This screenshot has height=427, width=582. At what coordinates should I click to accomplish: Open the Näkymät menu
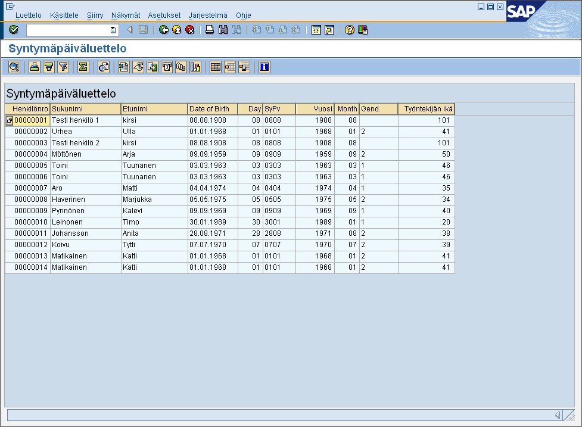[126, 15]
